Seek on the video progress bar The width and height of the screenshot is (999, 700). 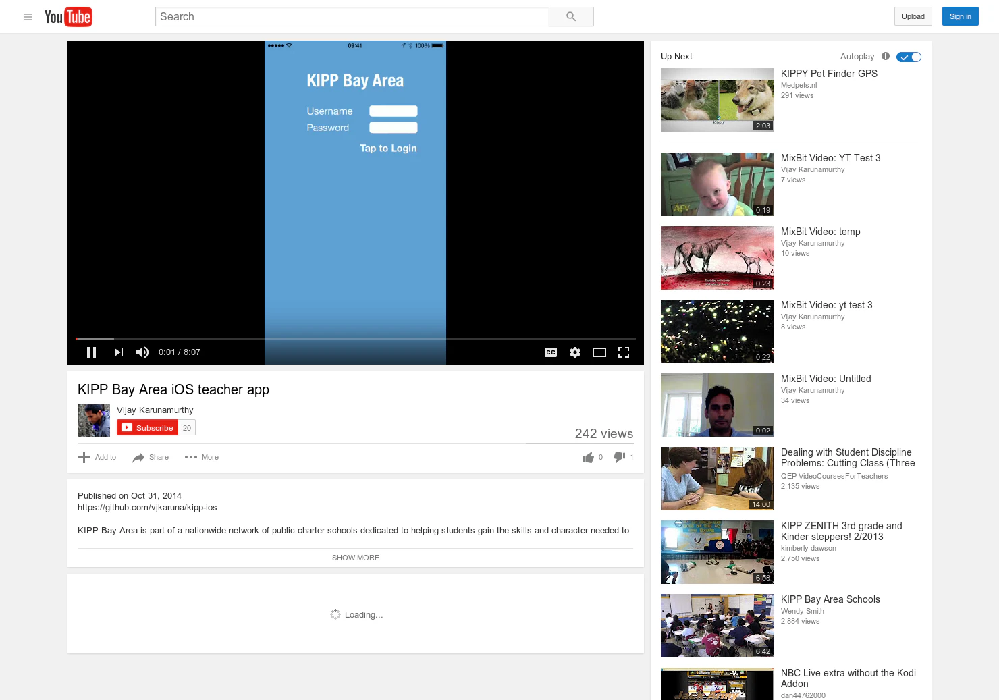(356, 338)
